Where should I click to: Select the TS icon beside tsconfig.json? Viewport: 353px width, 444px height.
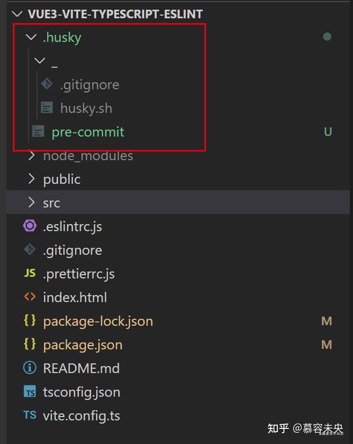coord(30,391)
